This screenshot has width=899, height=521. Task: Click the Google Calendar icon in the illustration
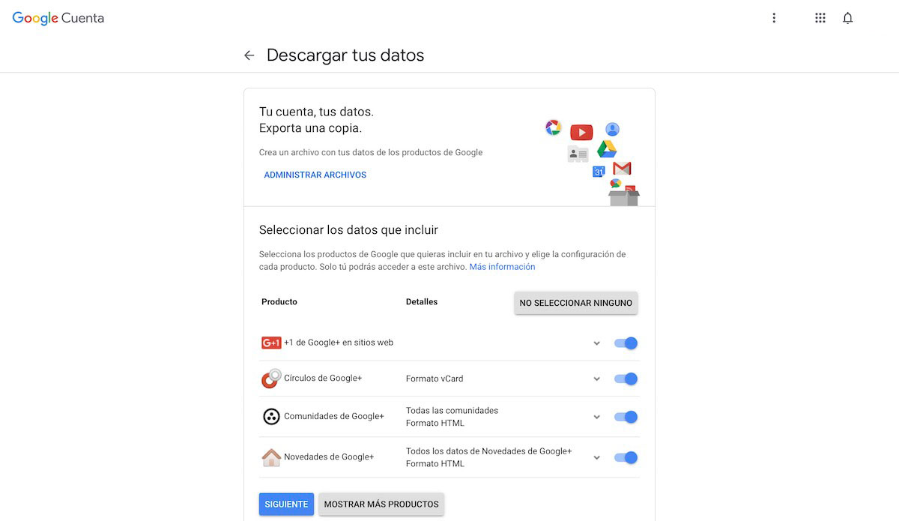599,171
